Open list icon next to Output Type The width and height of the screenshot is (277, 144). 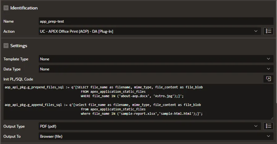pyautogui.click(x=268, y=126)
